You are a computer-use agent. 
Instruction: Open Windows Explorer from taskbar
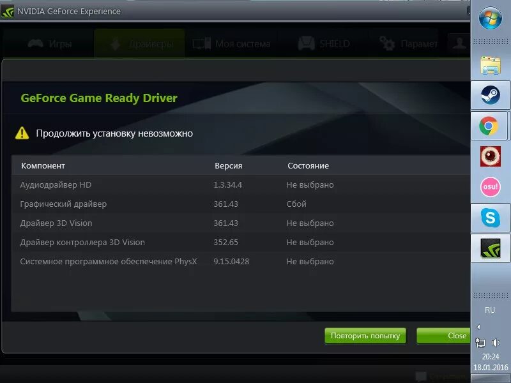click(x=490, y=65)
